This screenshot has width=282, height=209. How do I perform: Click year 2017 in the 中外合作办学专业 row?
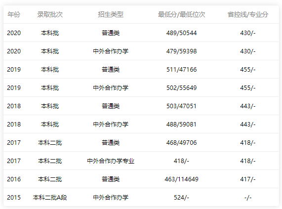pos(14,161)
